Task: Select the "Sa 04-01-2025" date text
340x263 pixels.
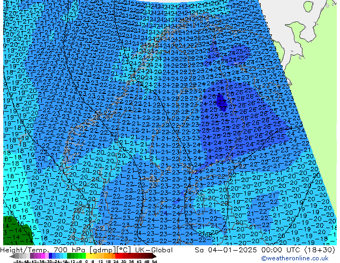Action: click(x=226, y=250)
